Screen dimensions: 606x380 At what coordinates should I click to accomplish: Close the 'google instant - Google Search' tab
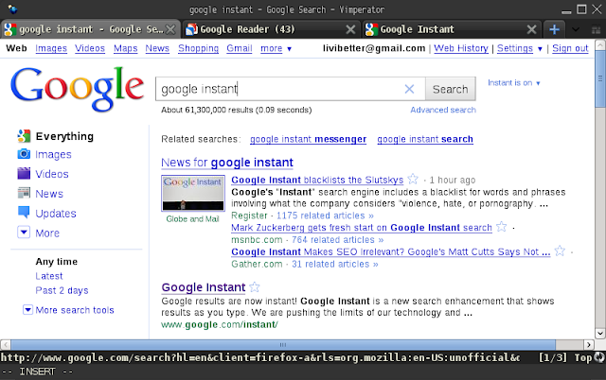click(170, 29)
